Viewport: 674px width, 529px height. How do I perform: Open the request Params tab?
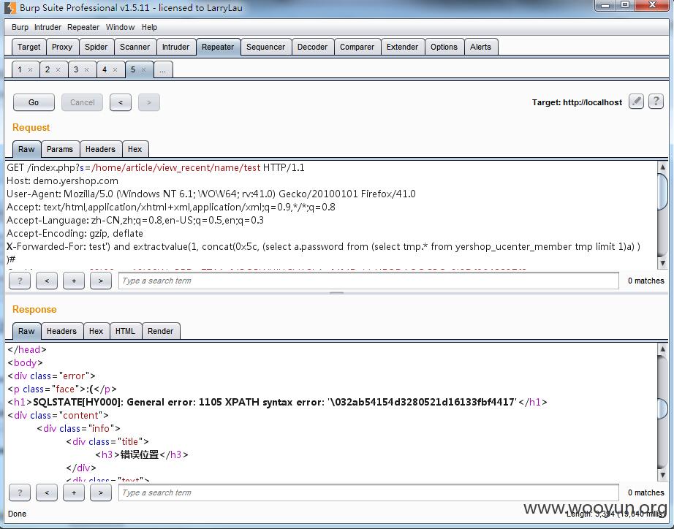tap(60, 149)
